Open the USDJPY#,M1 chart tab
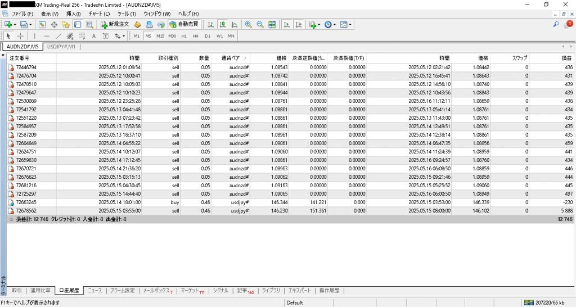The height and width of the screenshot is (307, 576). (61, 47)
